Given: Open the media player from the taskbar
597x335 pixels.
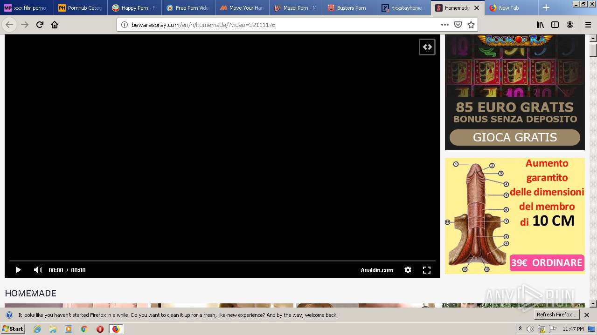Looking at the screenshot, I should coord(69,329).
